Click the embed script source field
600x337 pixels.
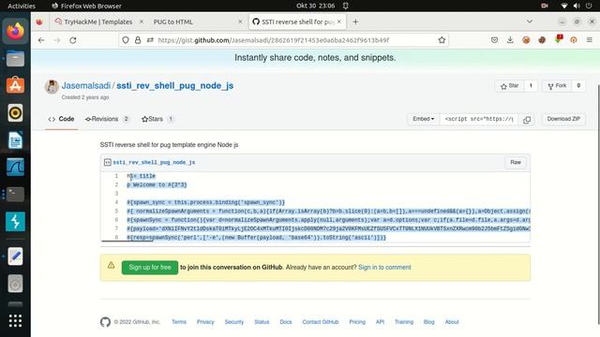[479, 119]
